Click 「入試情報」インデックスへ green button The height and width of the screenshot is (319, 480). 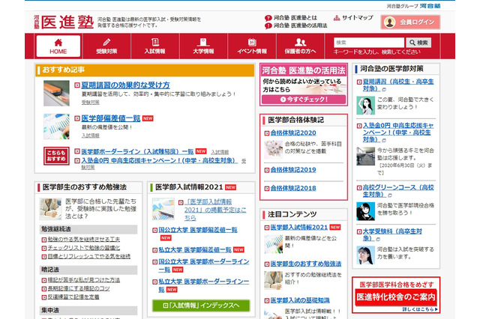tap(201, 306)
